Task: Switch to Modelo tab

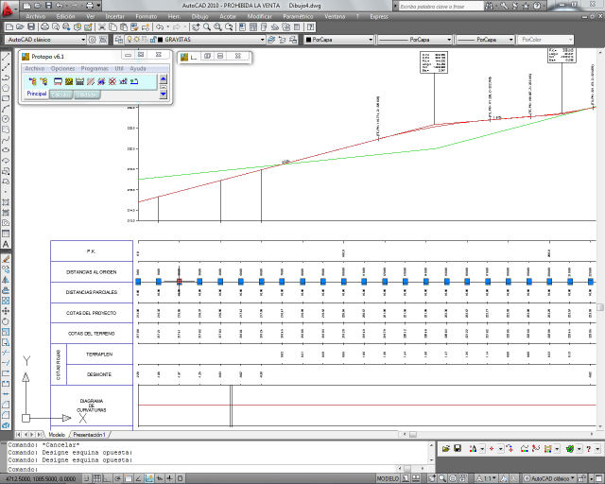Action: 57,435
